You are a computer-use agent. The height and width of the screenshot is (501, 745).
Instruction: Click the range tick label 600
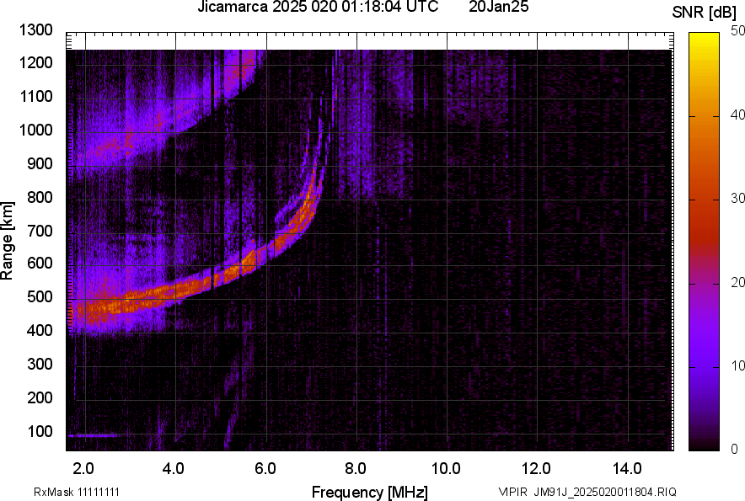(x=40, y=263)
